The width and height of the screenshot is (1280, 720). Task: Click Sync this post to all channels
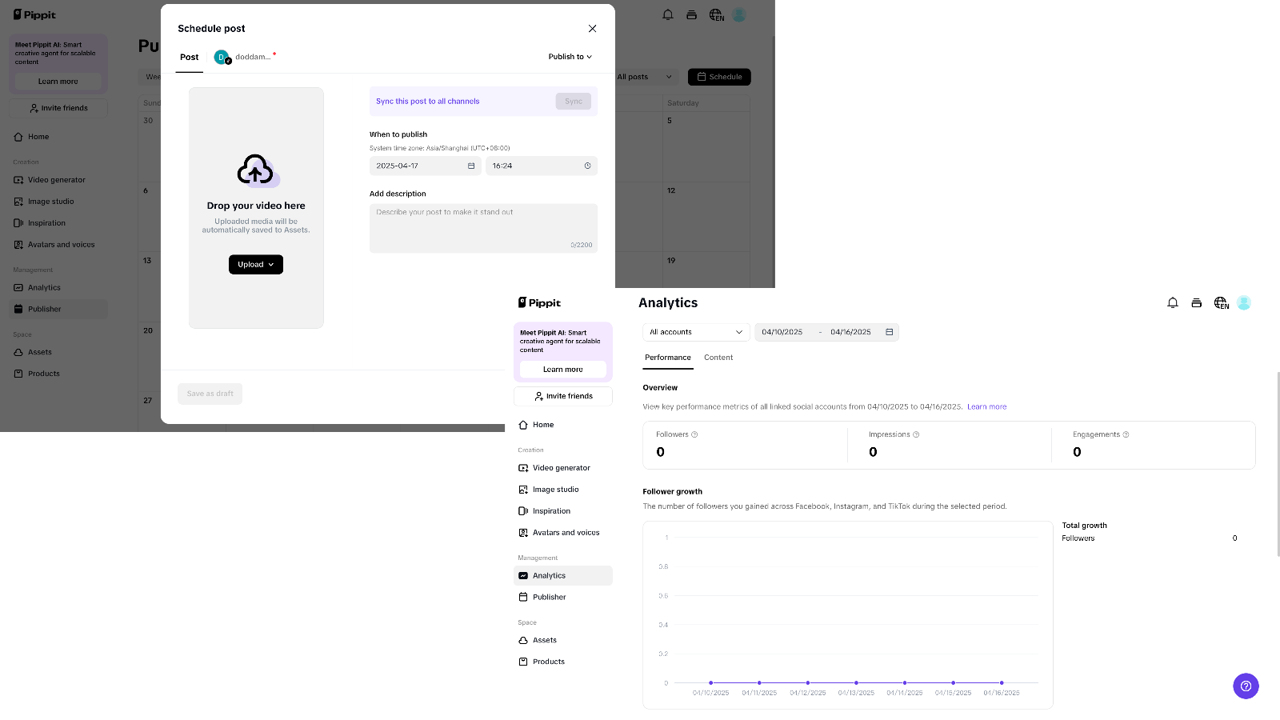426,101
